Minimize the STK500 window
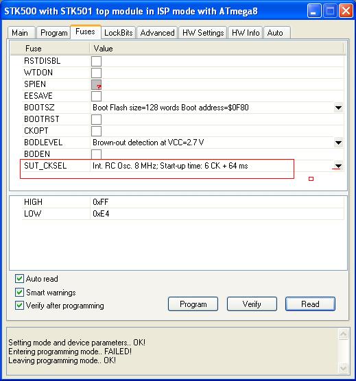The image size is (356, 381). click(x=313, y=11)
